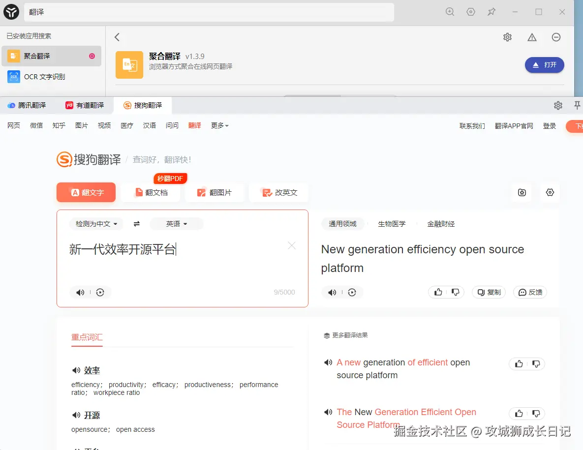The image size is (583, 450).
Task: Click the pin icon in translator tab bar
Action: [577, 106]
